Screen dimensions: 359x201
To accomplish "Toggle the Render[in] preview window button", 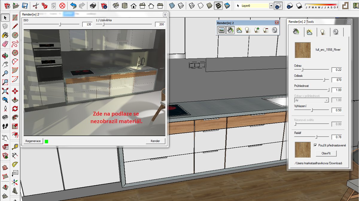I will (221, 30).
